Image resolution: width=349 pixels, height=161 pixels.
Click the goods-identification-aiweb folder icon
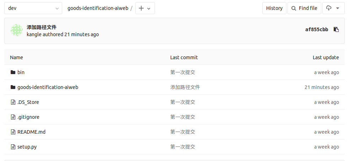pos(13,87)
